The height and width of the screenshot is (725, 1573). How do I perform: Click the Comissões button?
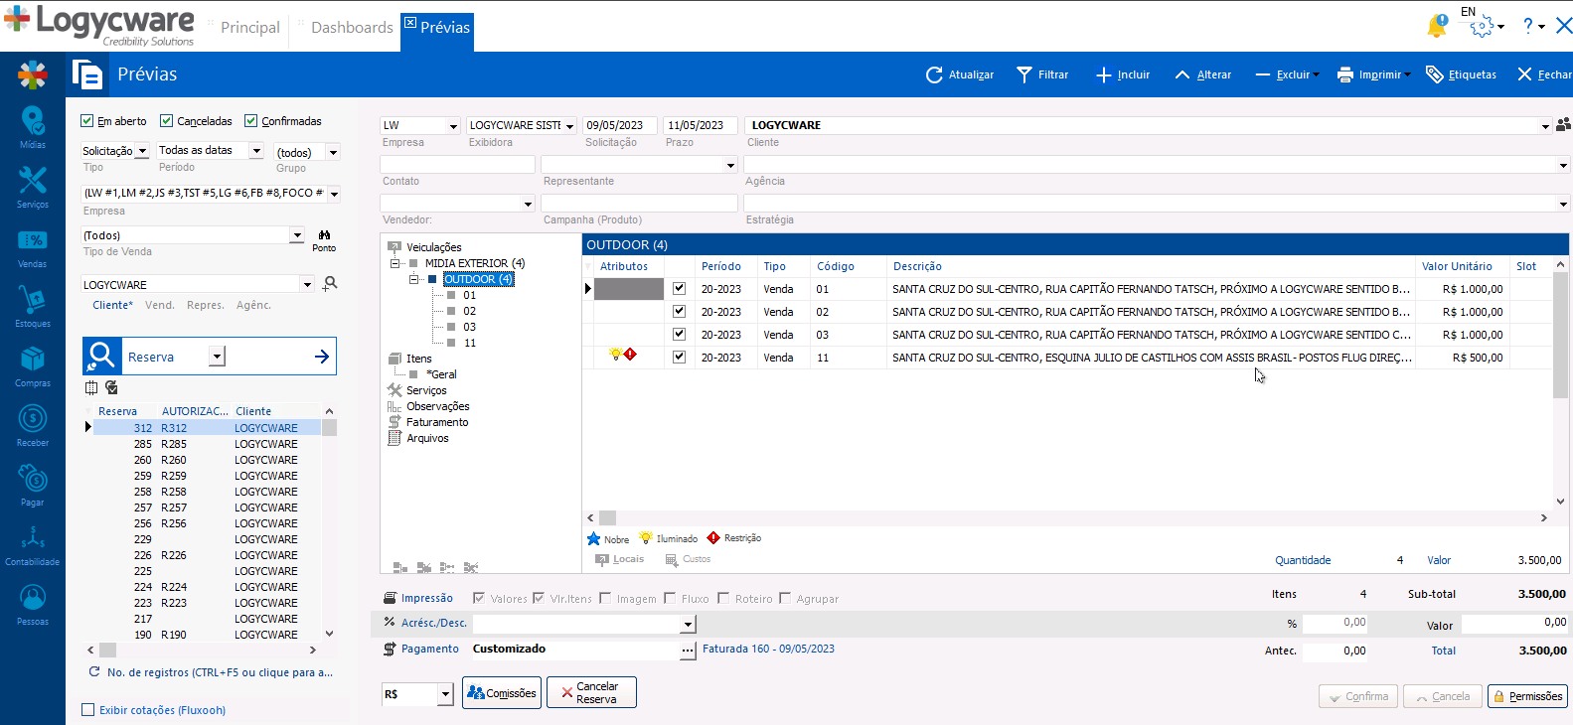(502, 693)
